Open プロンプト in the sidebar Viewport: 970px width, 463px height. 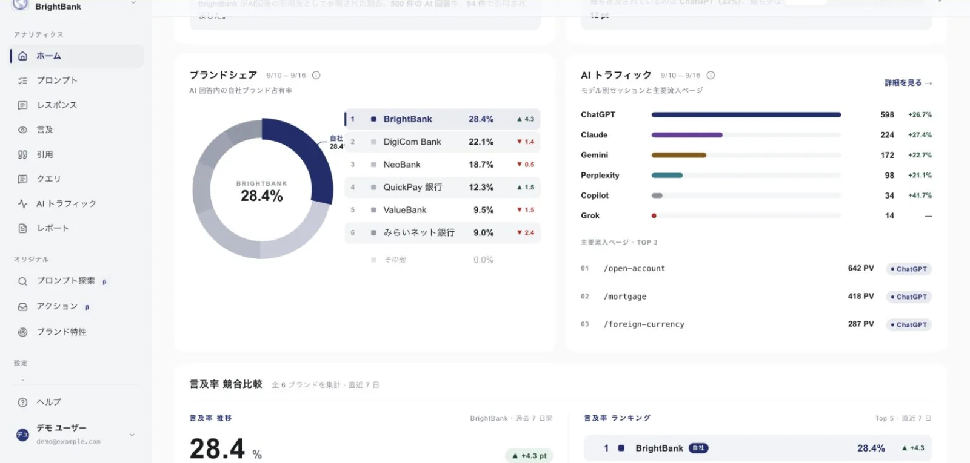(77, 80)
